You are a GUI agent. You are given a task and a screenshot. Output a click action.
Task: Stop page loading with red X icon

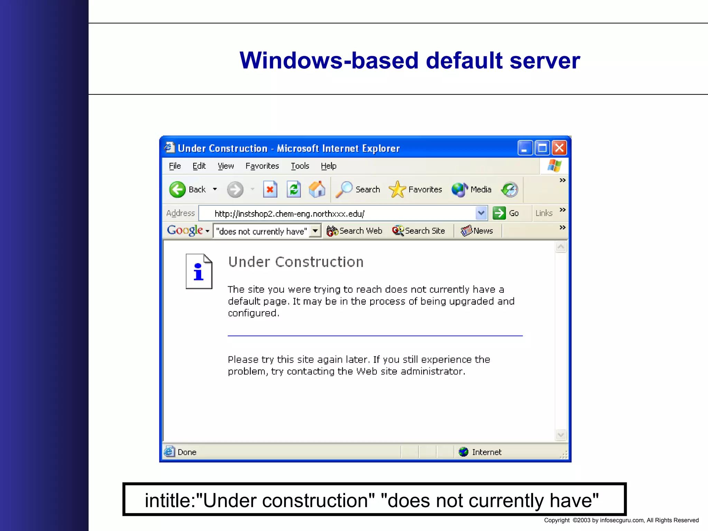270,189
